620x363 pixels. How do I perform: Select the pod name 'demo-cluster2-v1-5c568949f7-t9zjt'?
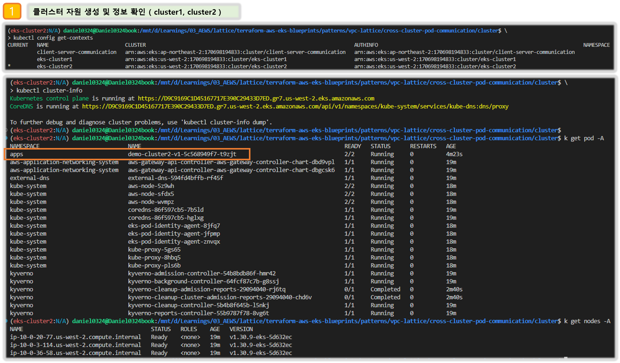pos(182,154)
